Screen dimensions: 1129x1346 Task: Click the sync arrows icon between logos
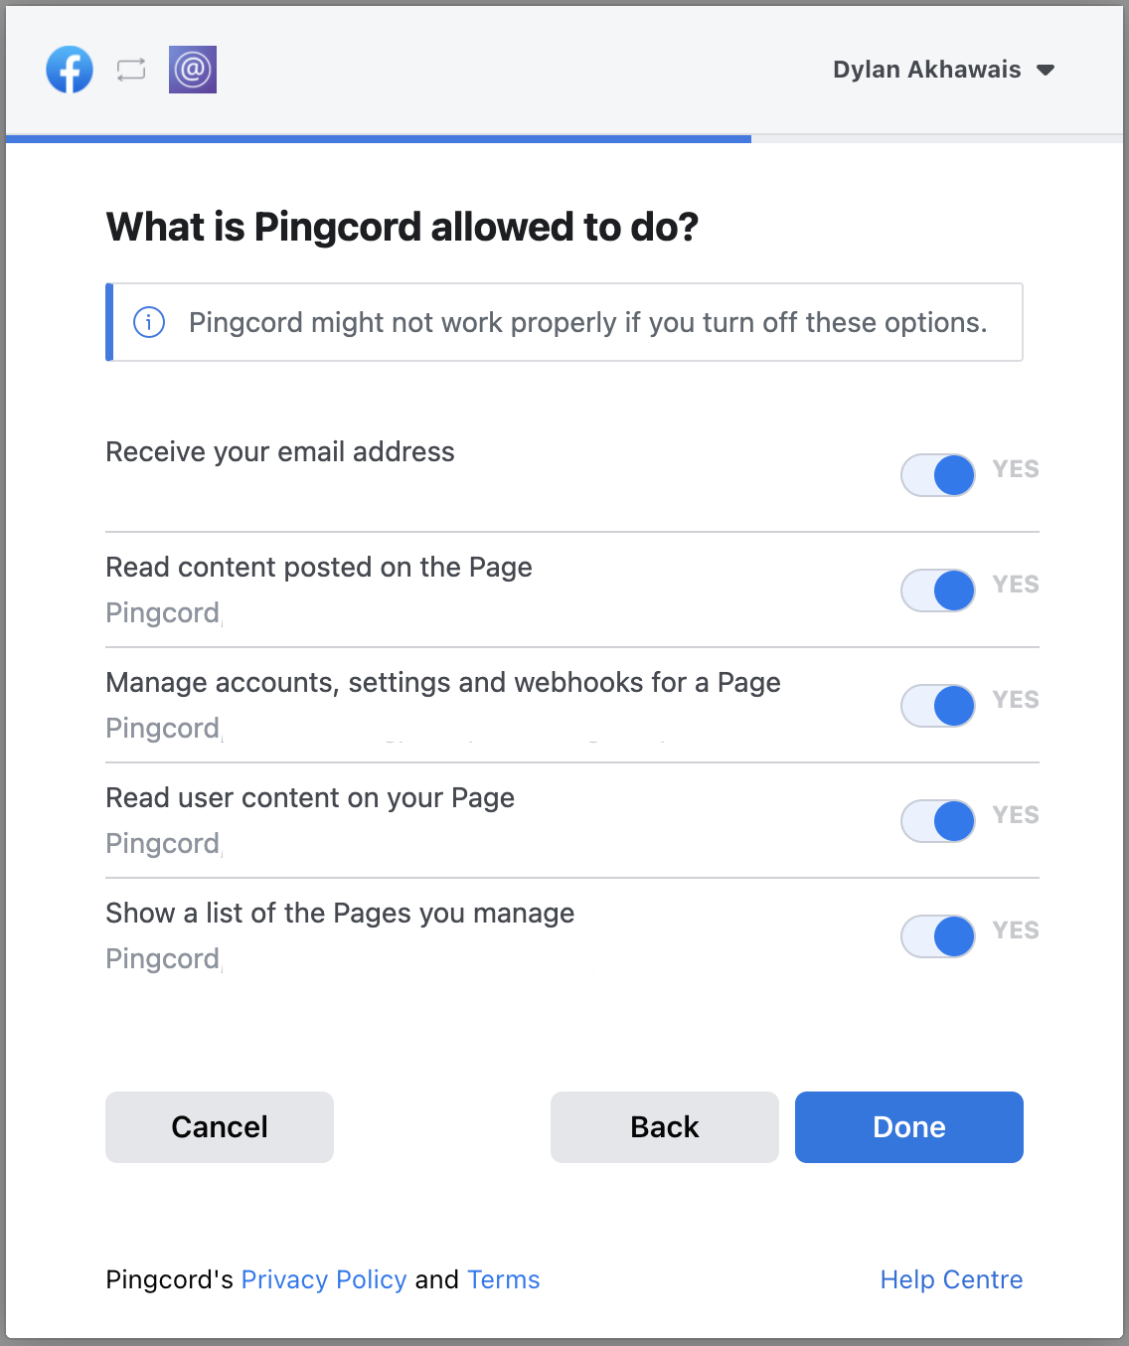(131, 70)
